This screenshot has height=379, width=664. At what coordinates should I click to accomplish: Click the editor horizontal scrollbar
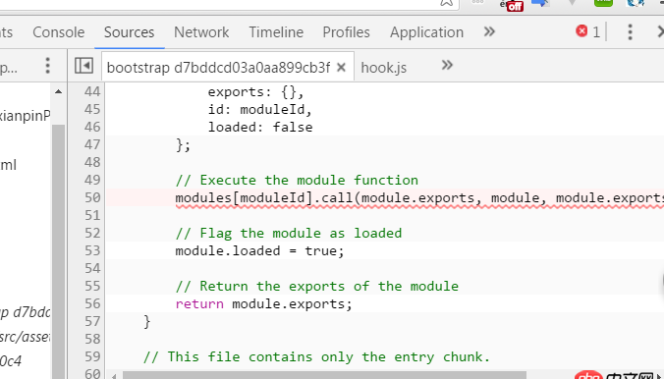click(x=324, y=375)
